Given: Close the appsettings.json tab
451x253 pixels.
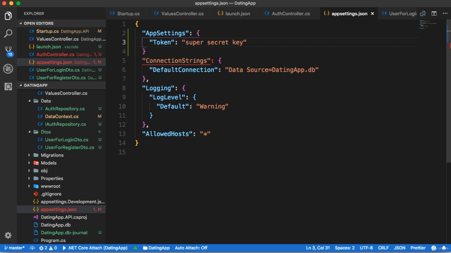Looking at the screenshot, I should tap(372, 14).
